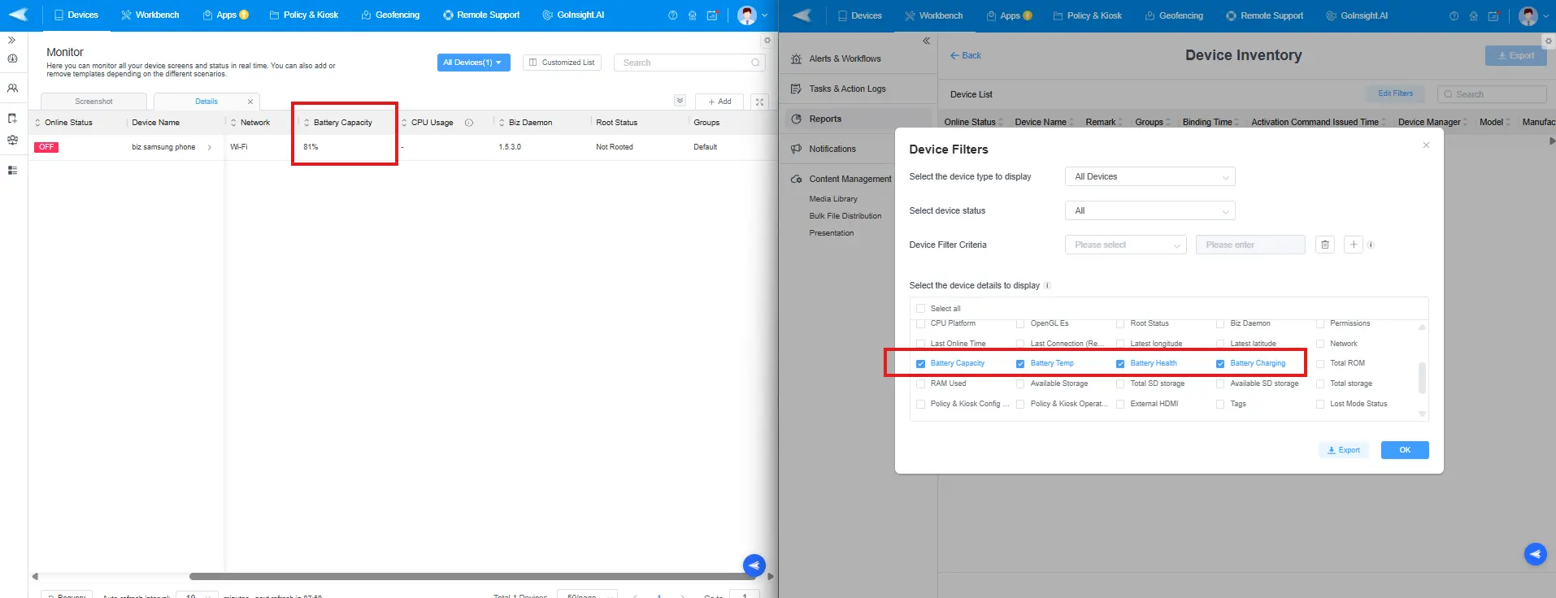Click the plus icon to add filter criteria

pyautogui.click(x=1354, y=245)
